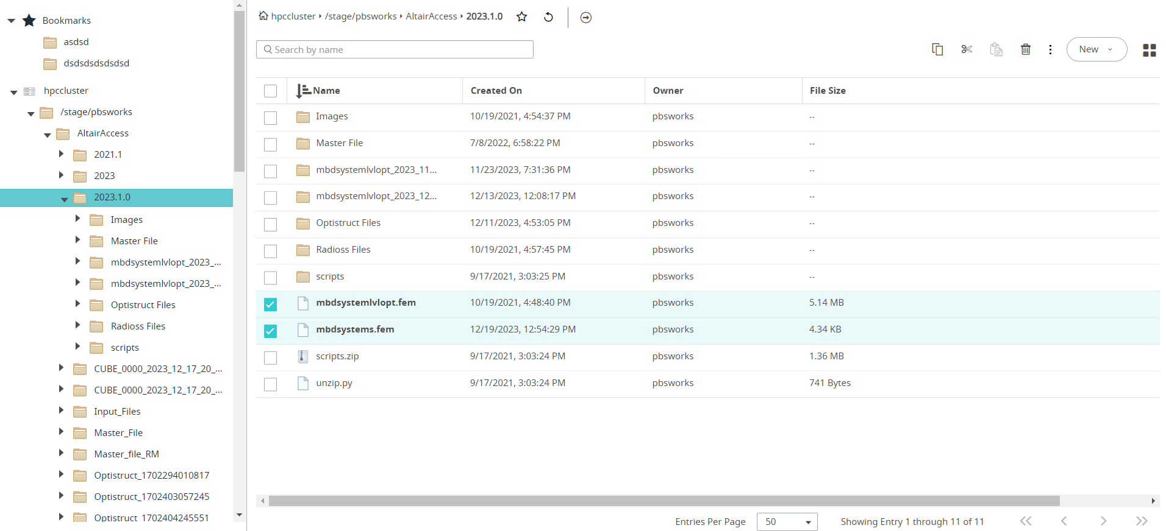
Task: Sort by Created On column header
Action: pos(496,91)
